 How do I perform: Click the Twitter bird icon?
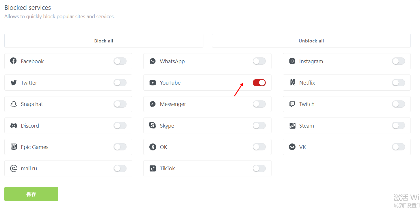(x=14, y=83)
